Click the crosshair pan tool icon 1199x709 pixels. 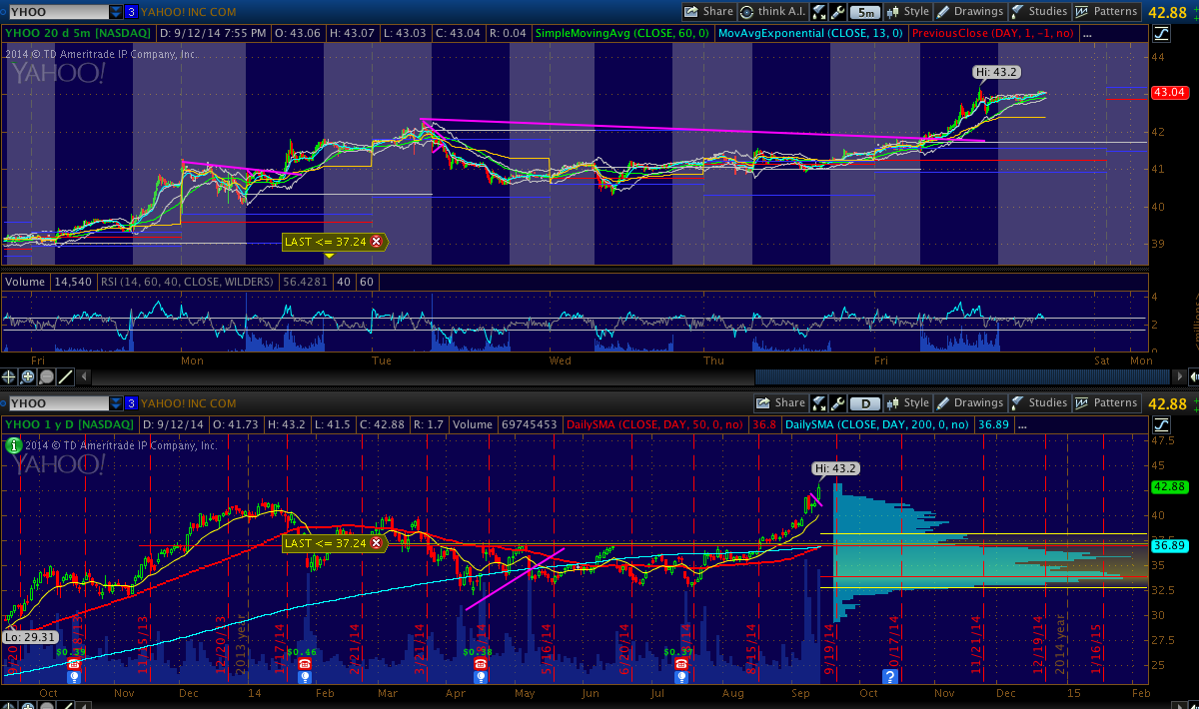pyautogui.click(x=10, y=377)
